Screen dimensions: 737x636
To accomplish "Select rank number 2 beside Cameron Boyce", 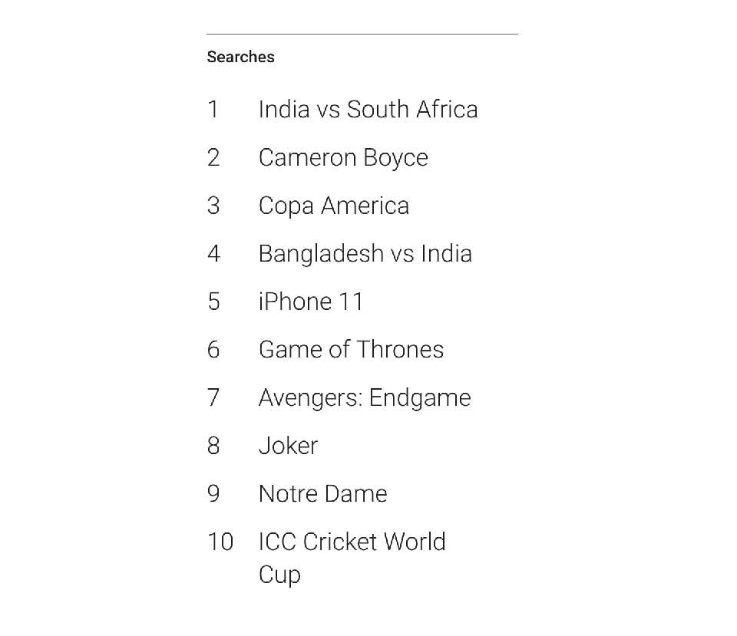I will [213, 158].
